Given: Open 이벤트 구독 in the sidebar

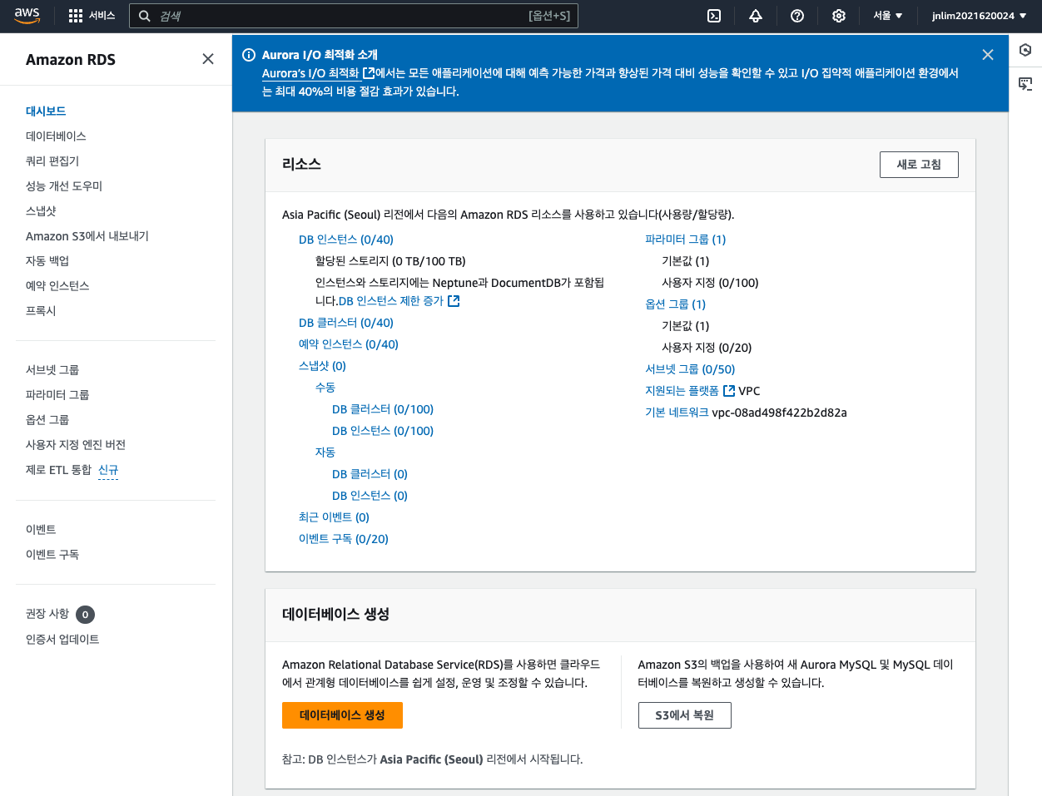Looking at the screenshot, I should [x=52, y=554].
